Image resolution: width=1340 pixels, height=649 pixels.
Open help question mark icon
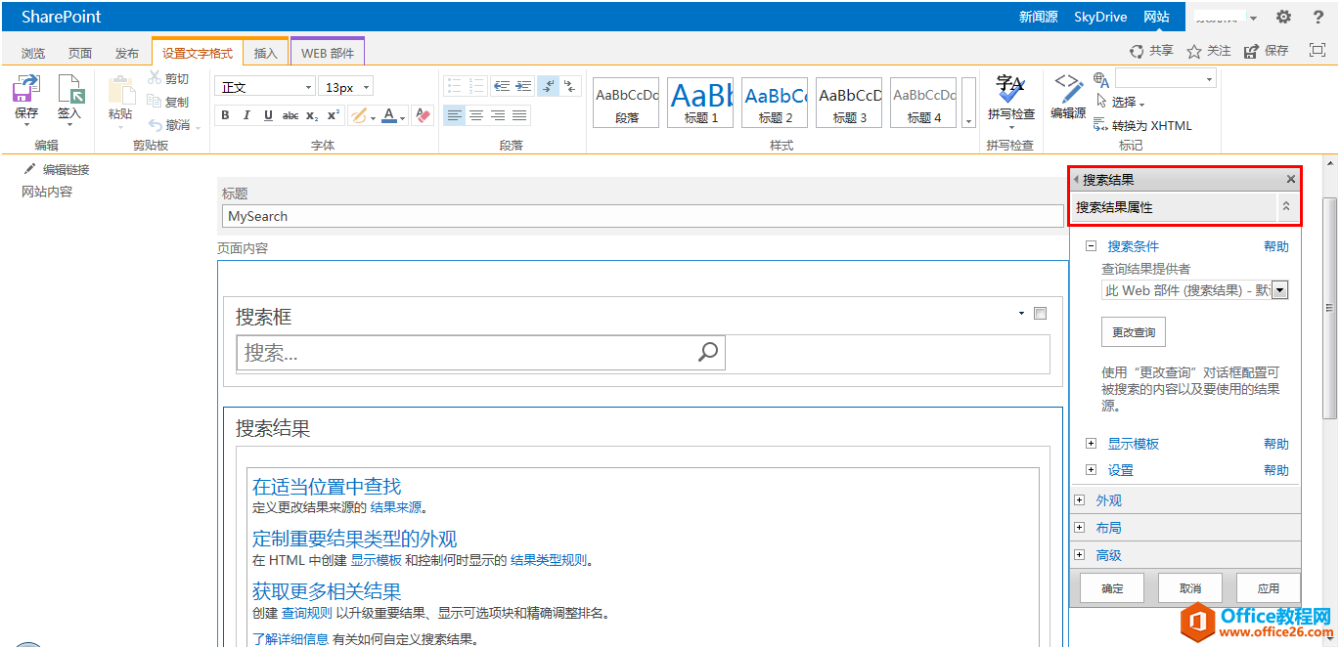(x=1318, y=17)
